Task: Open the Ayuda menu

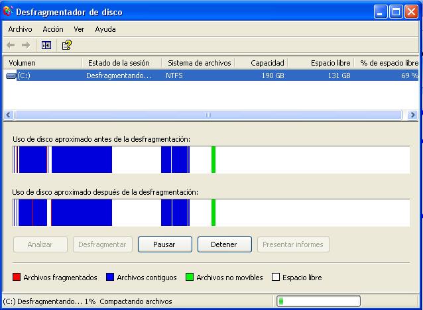Action: click(x=105, y=29)
